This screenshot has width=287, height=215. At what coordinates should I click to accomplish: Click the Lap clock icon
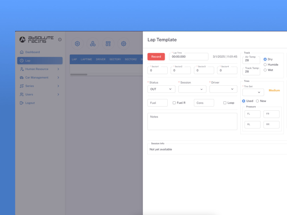(x=22, y=60)
